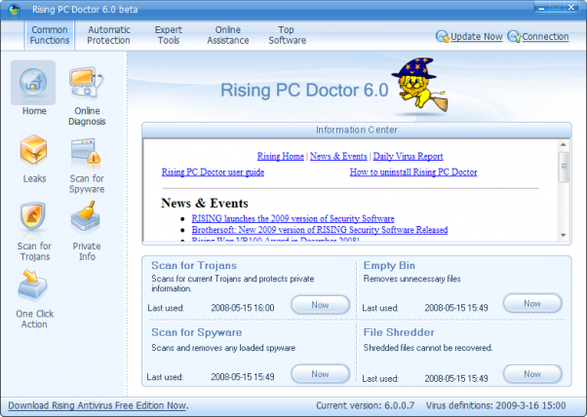Click Now button for Scan for Trojans
The image size is (587, 417).
(x=320, y=305)
